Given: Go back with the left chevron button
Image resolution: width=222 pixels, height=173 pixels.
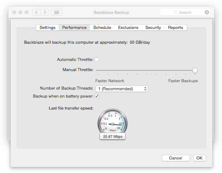Looking at the screenshot, I should 36,12.
